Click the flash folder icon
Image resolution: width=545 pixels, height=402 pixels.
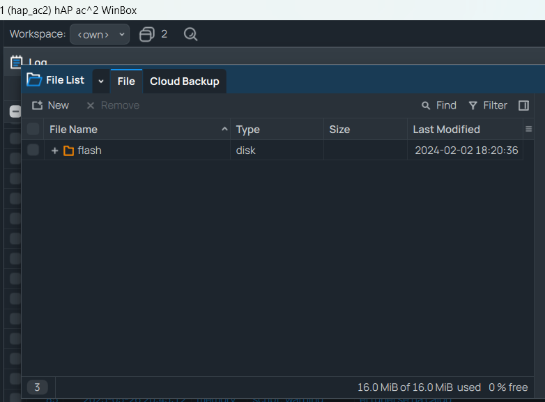[68, 150]
